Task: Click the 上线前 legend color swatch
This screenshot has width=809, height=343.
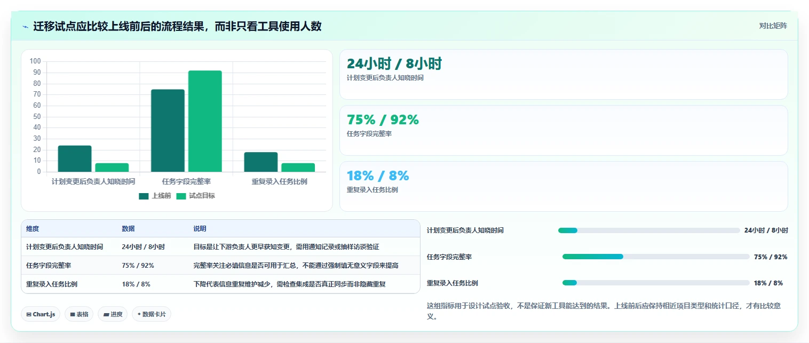Action: [x=144, y=196]
